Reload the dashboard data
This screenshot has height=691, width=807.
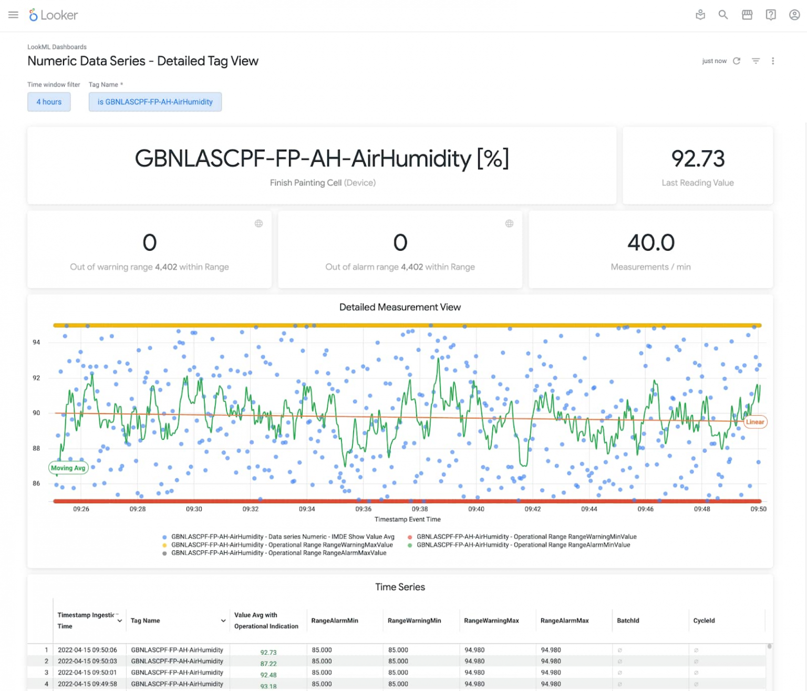coord(737,60)
